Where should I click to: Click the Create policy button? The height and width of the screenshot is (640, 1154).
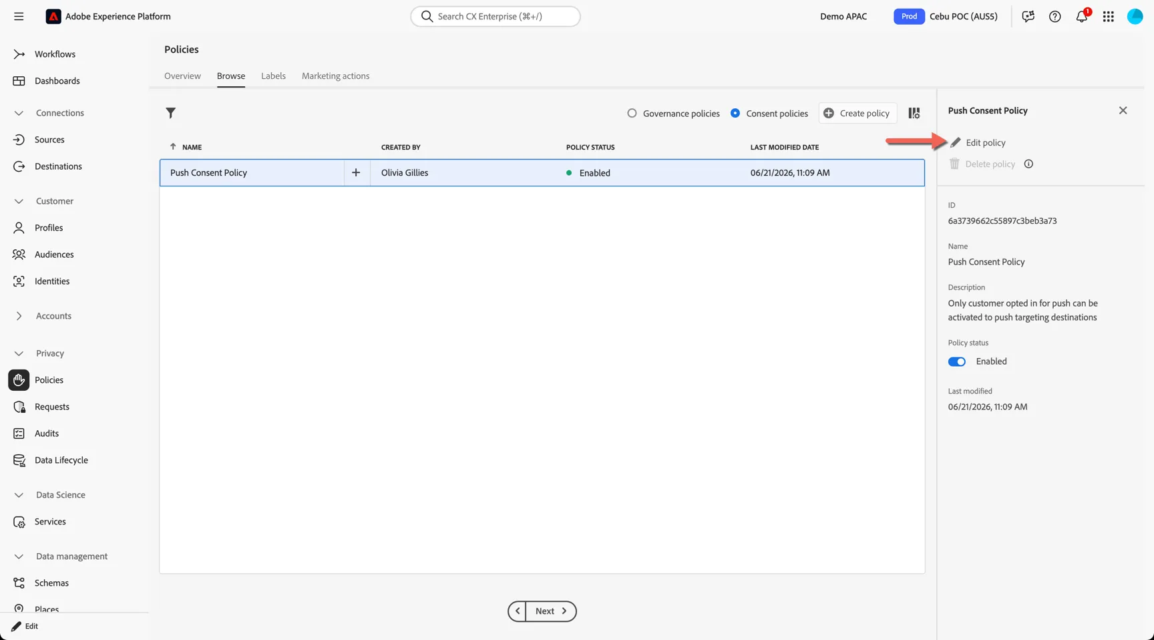point(857,113)
